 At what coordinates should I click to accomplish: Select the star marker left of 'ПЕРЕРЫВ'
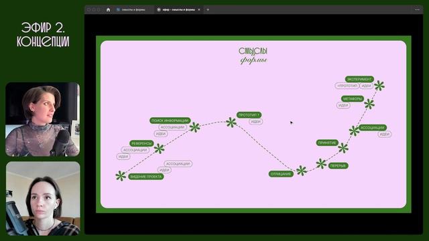(321, 163)
